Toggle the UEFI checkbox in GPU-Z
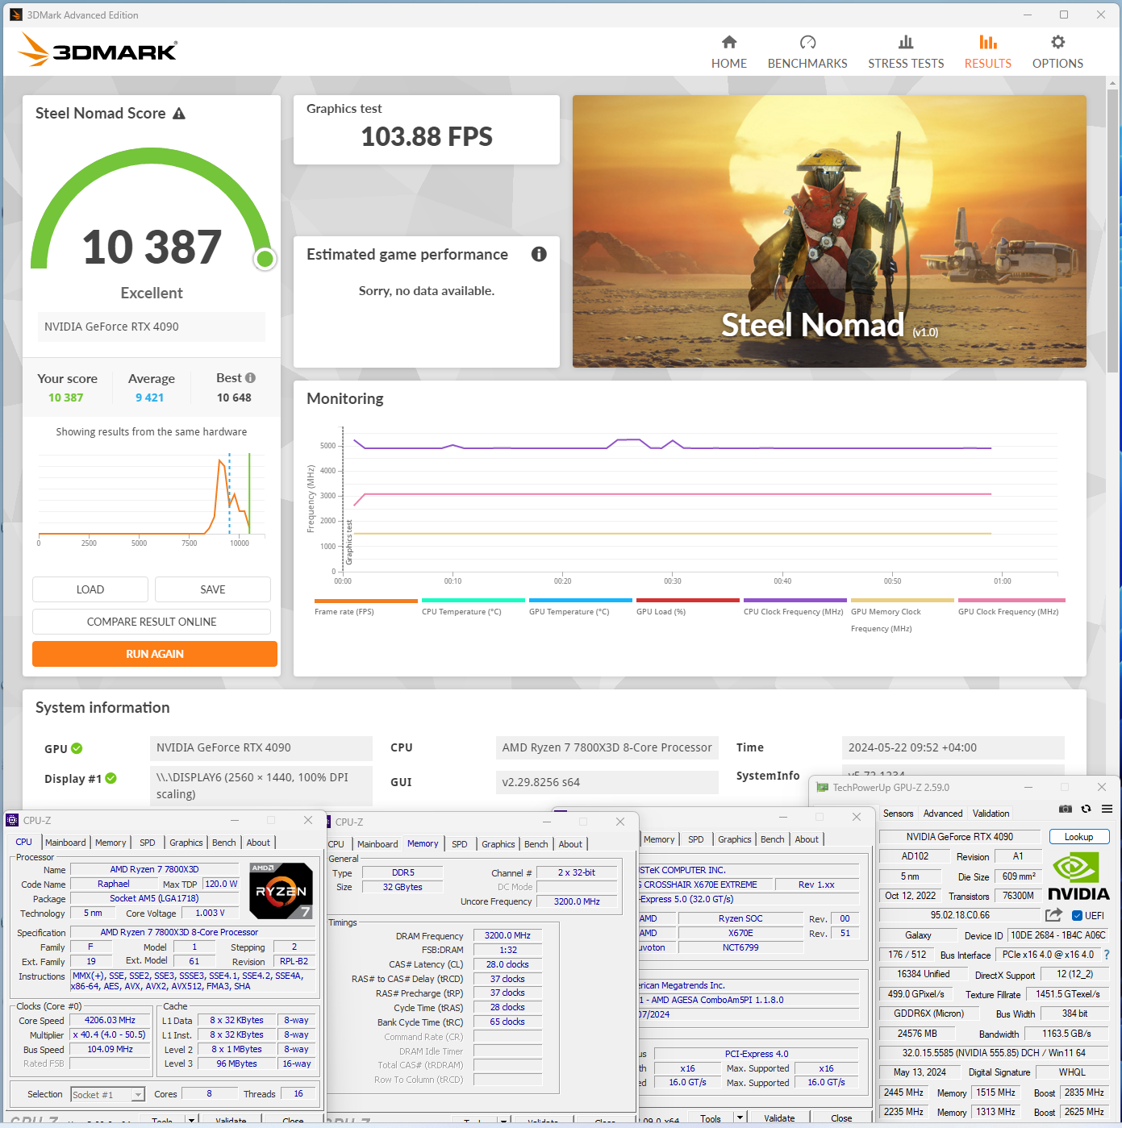Viewport: 1122px width, 1128px height. tap(1077, 915)
